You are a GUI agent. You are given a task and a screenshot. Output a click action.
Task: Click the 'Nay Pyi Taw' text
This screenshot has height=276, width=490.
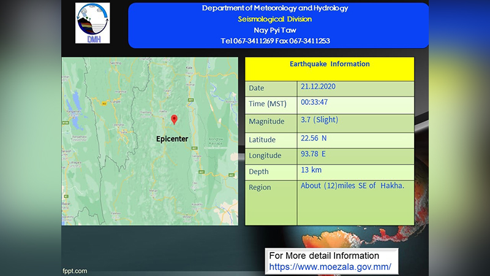275,30
